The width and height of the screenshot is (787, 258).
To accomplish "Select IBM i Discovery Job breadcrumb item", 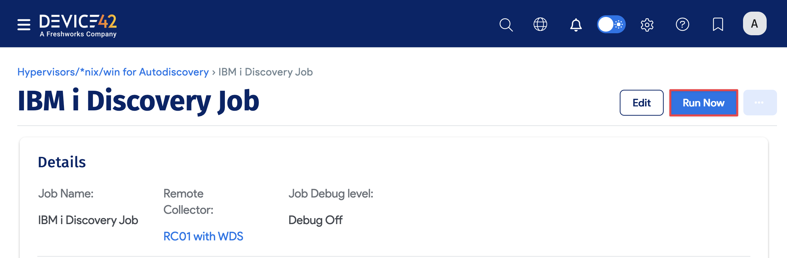I will (x=265, y=72).
